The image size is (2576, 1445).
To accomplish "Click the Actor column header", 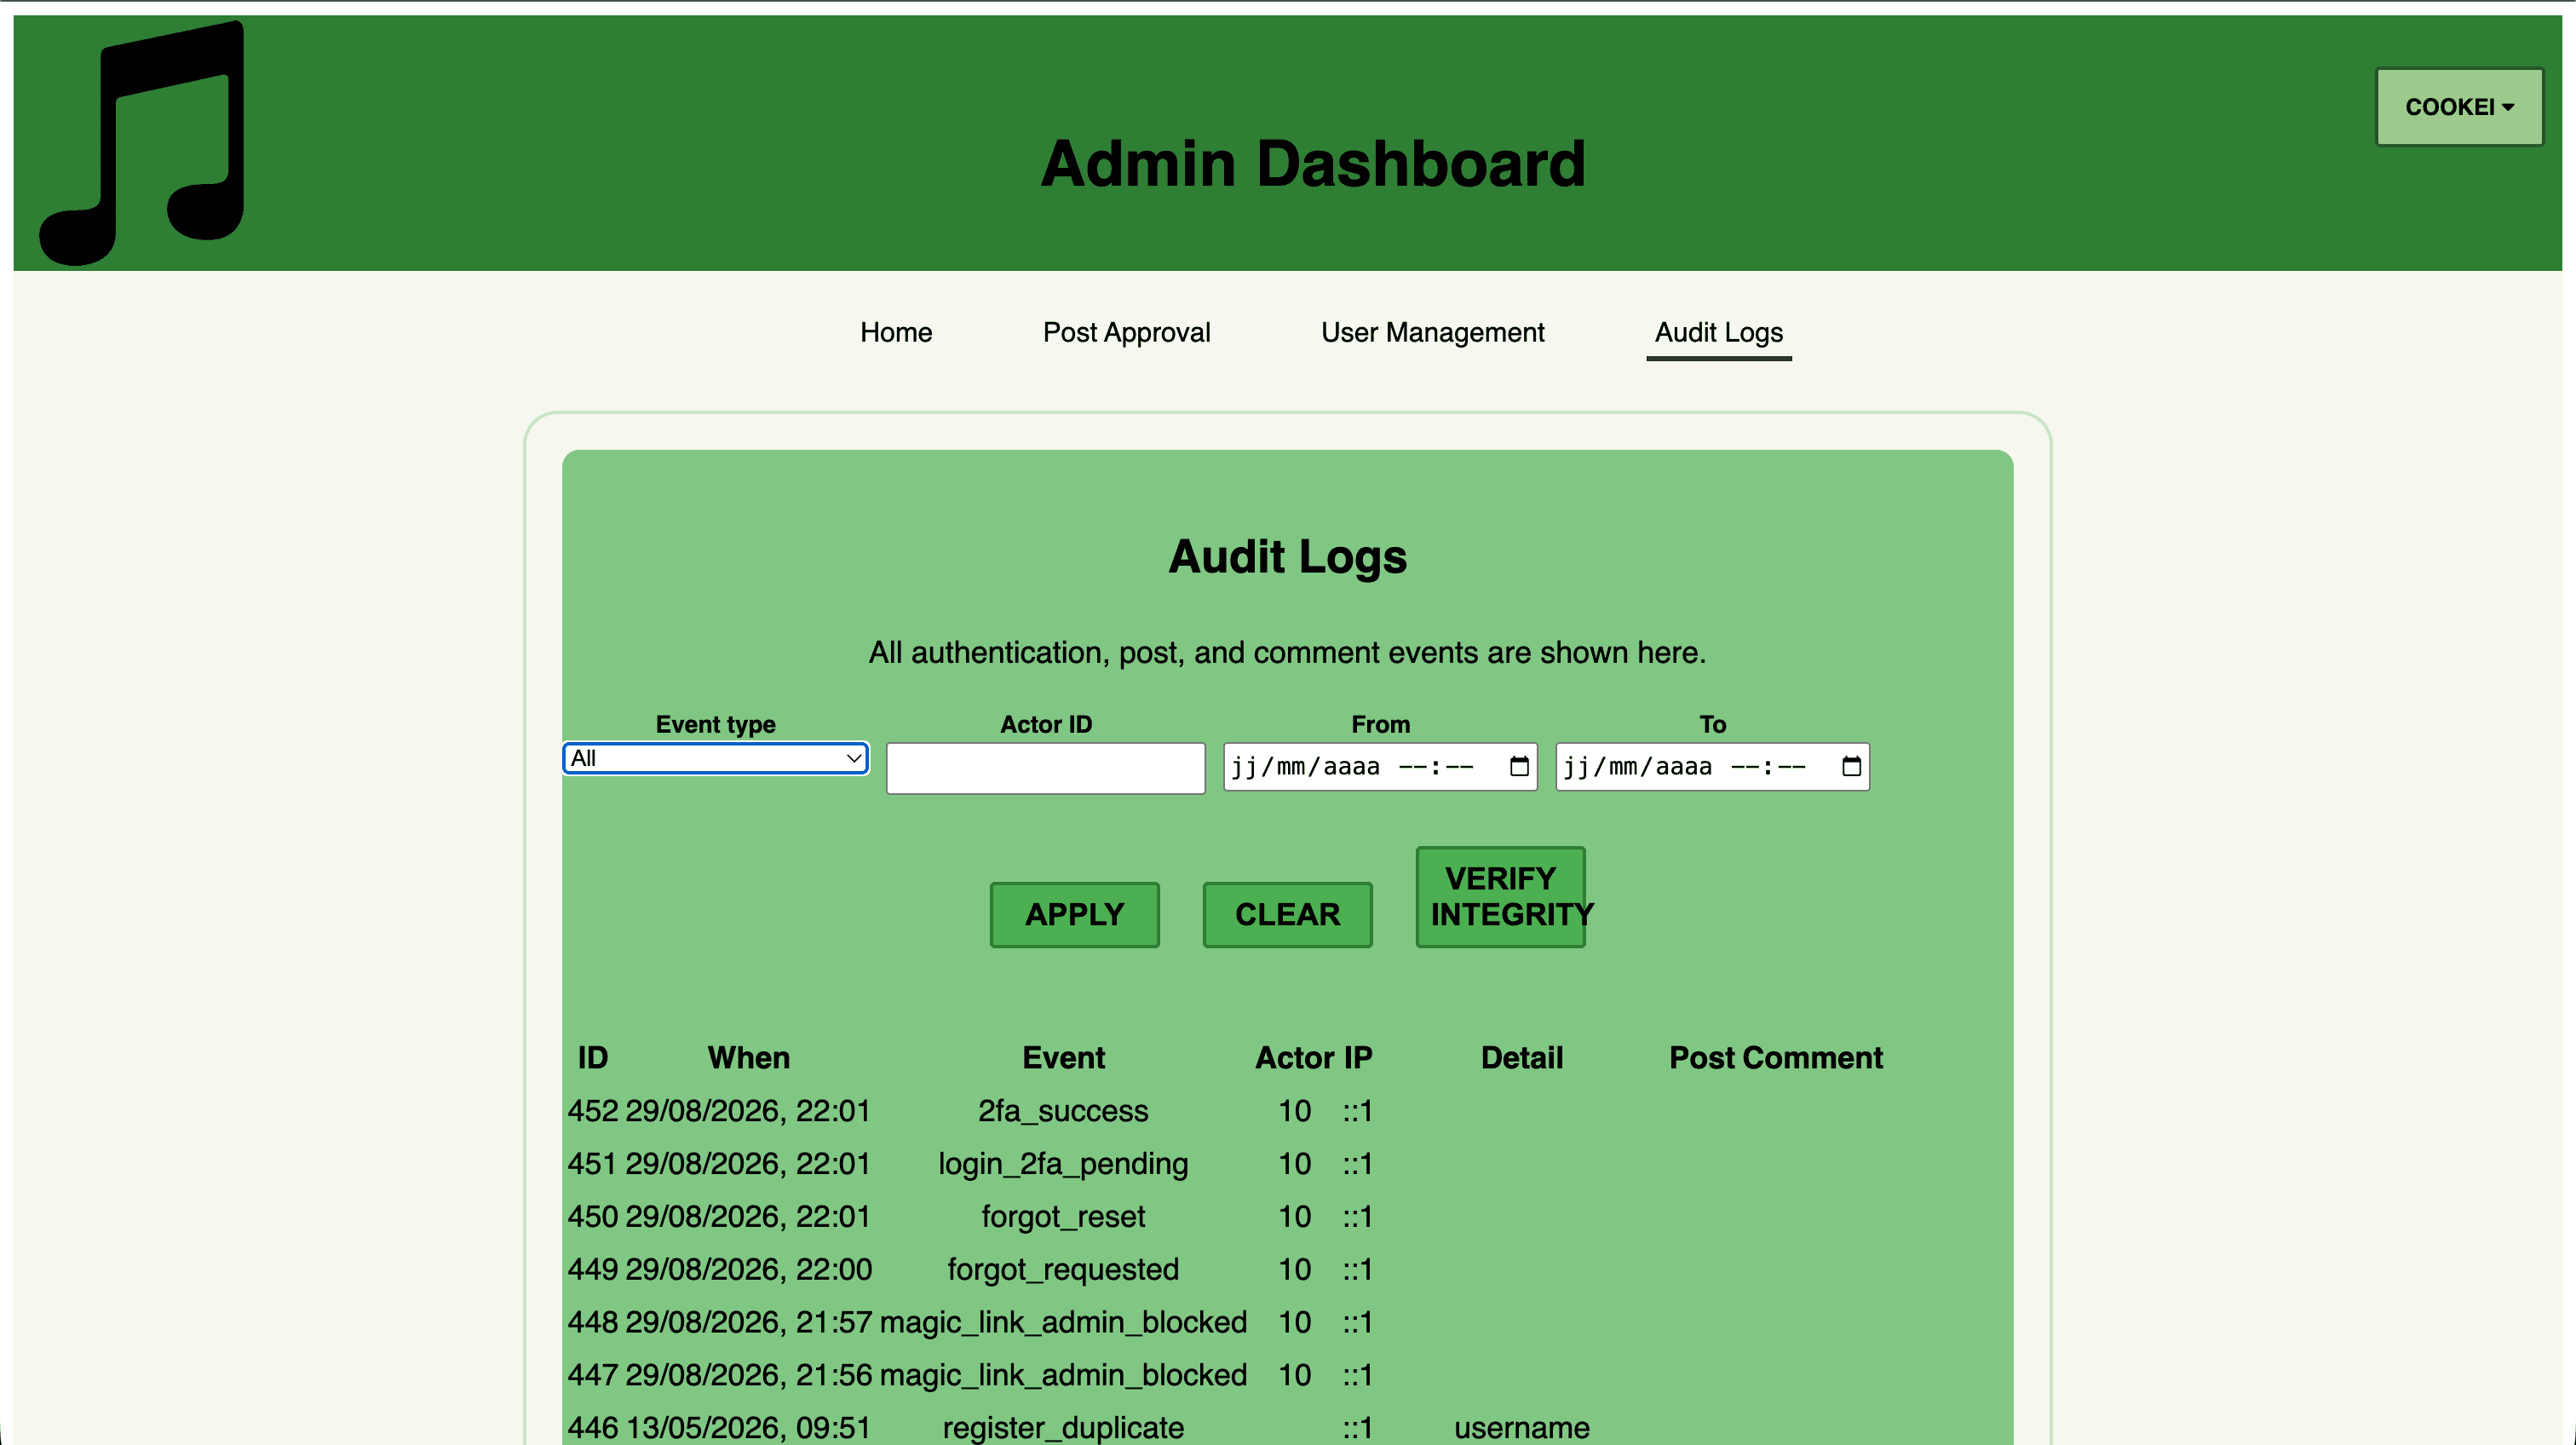I will (x=1295, y=1057).
